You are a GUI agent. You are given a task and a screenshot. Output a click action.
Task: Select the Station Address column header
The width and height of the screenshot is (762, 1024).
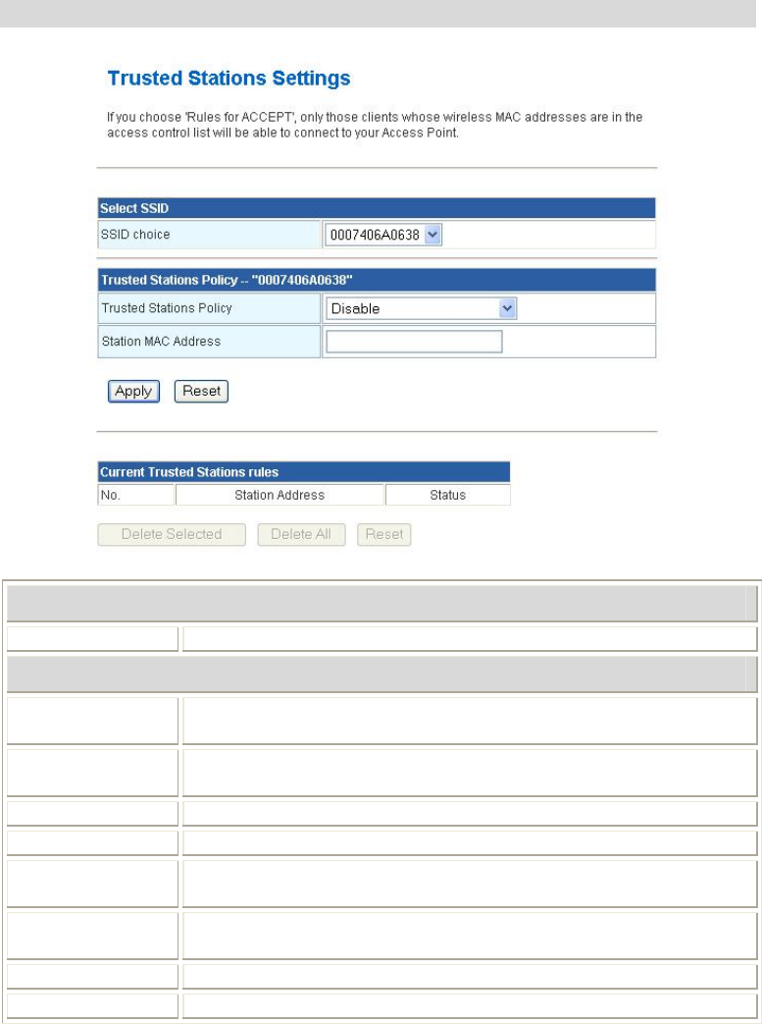279,495
